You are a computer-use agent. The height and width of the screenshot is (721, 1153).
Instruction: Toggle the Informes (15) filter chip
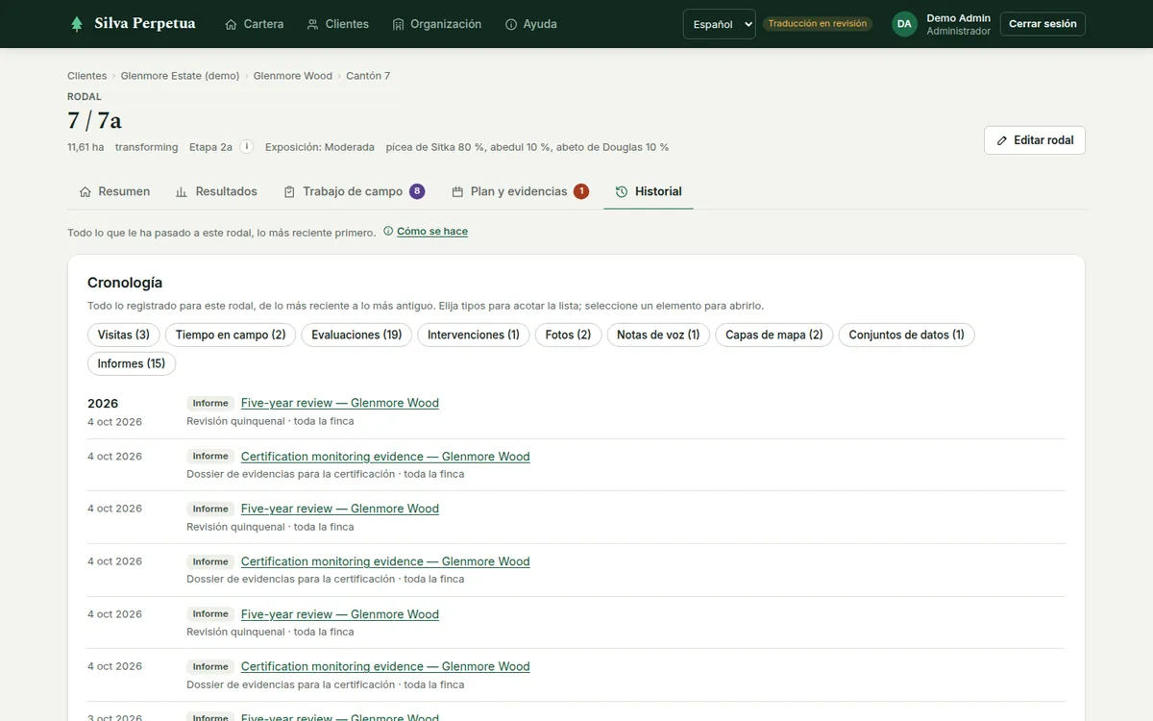pyautogui.click(x=132, y=363)
